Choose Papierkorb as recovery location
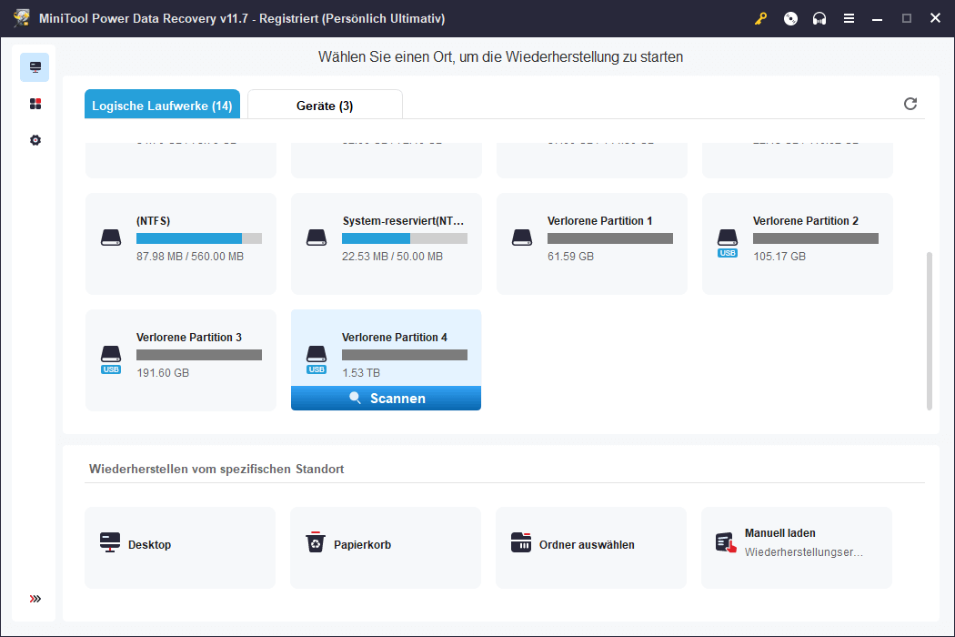Image resolution: width=955 pixels, height=637 pixels. pos(386,548)
